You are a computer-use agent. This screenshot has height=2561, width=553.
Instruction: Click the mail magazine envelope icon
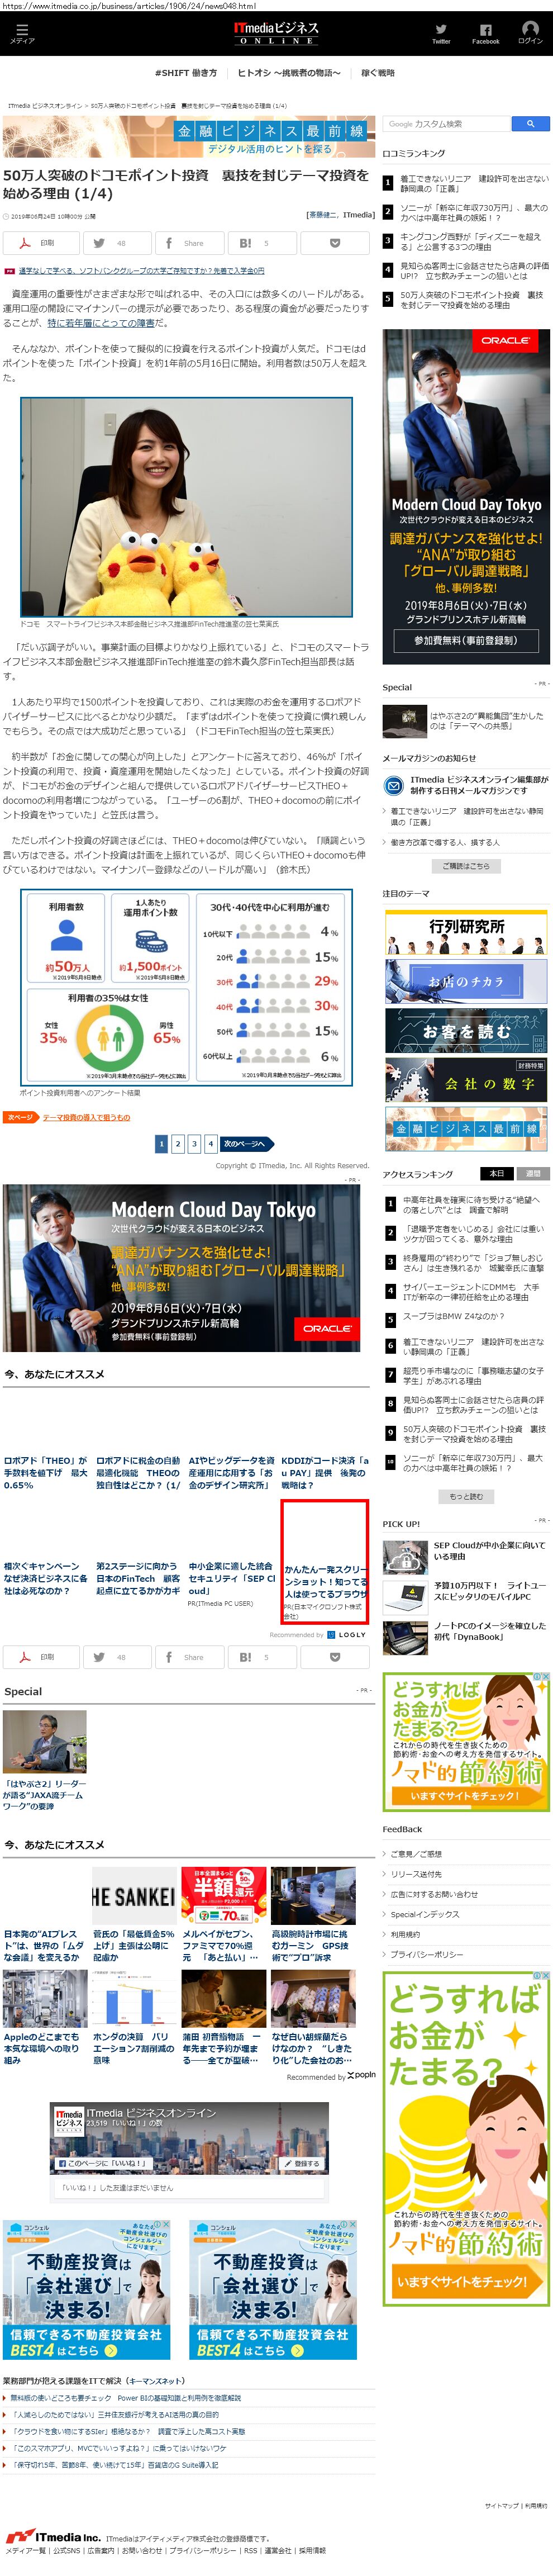point(394,785)
